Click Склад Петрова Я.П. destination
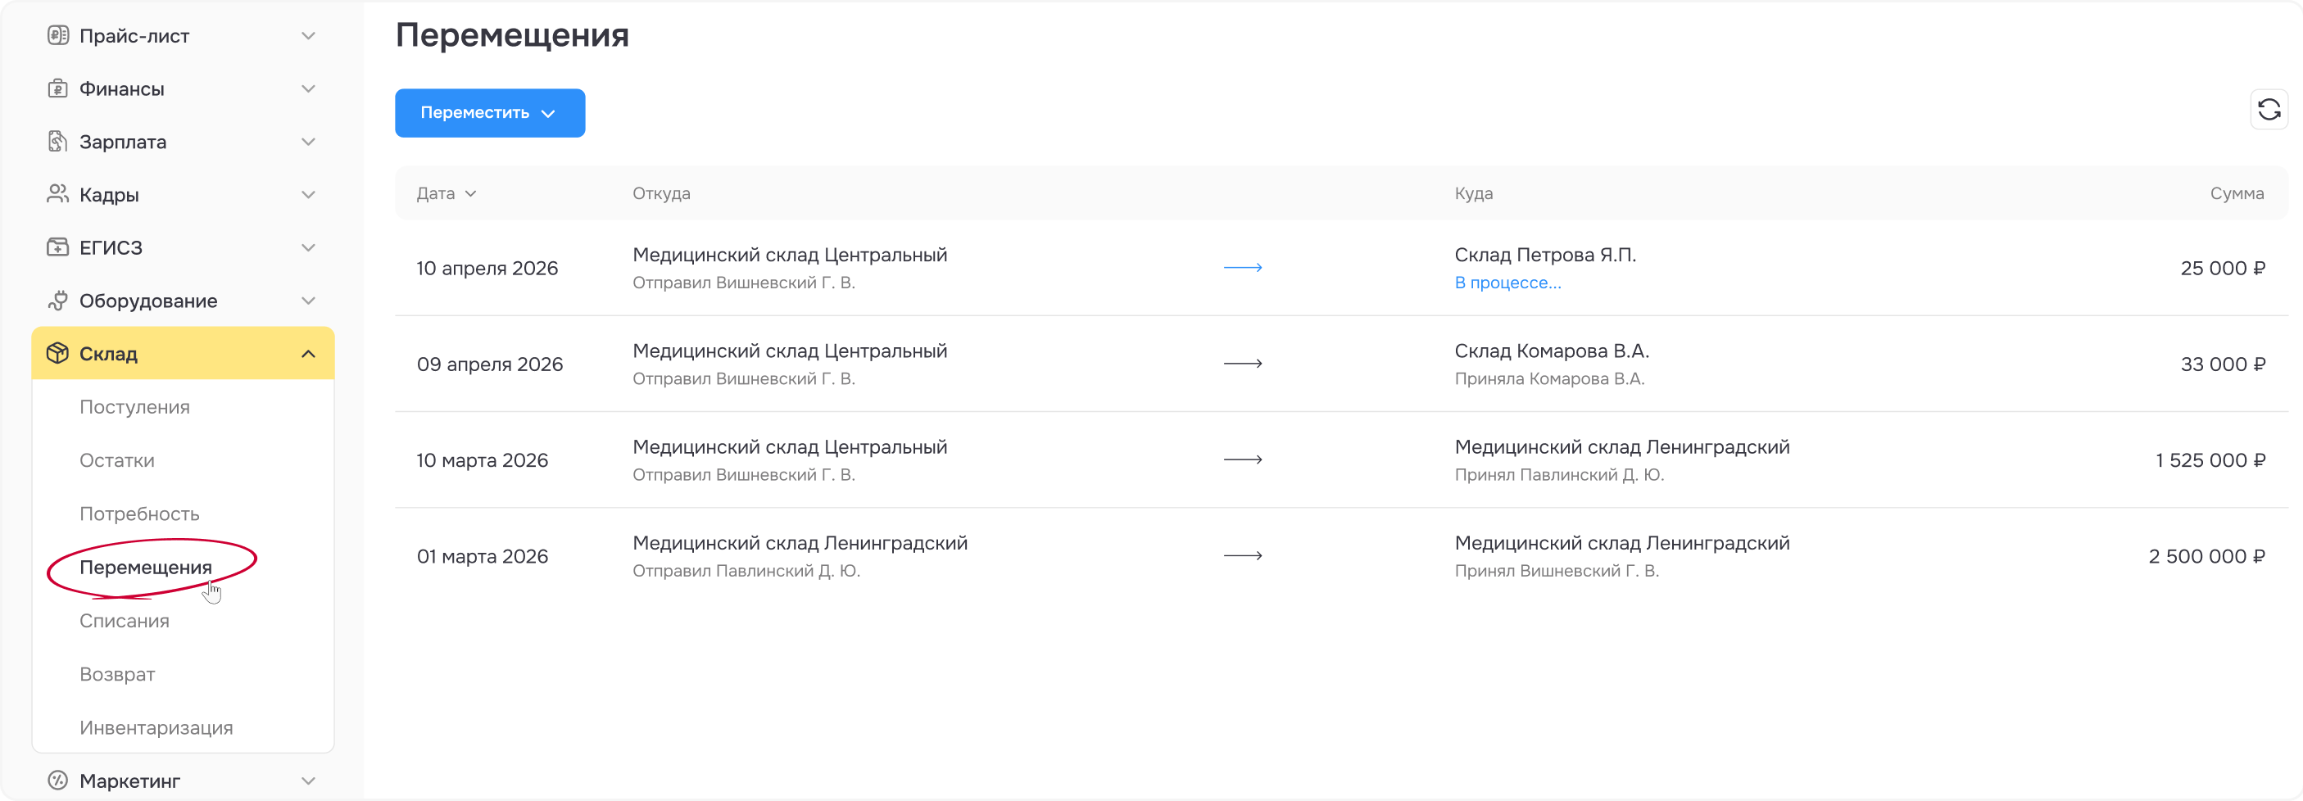The image size is (2303, 801). (x=1545, y=255)
